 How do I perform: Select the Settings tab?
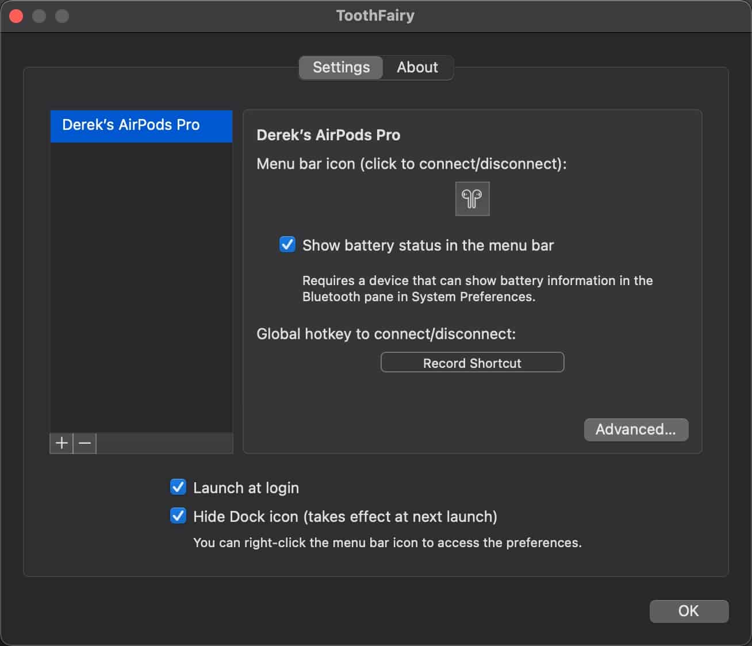(x=341, y=67)
